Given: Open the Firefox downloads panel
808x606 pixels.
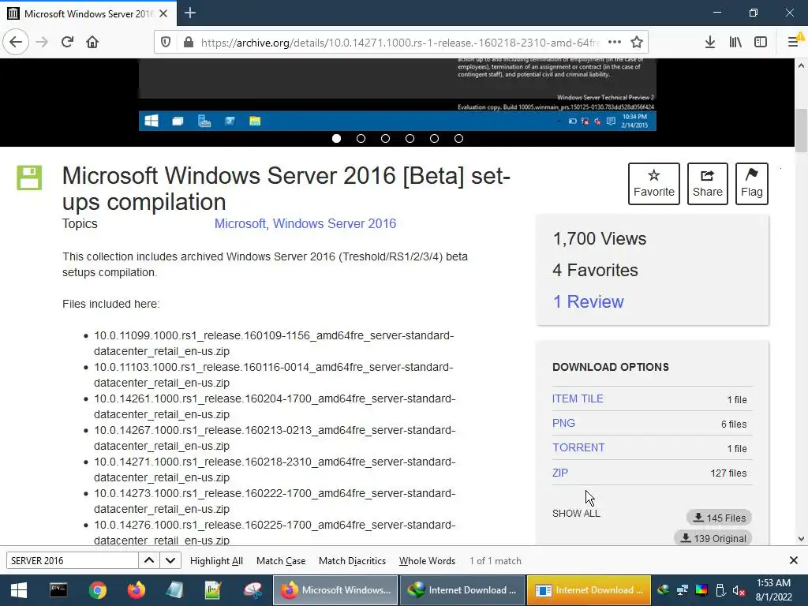Looking at the screenshot, I should pos(710,43).
